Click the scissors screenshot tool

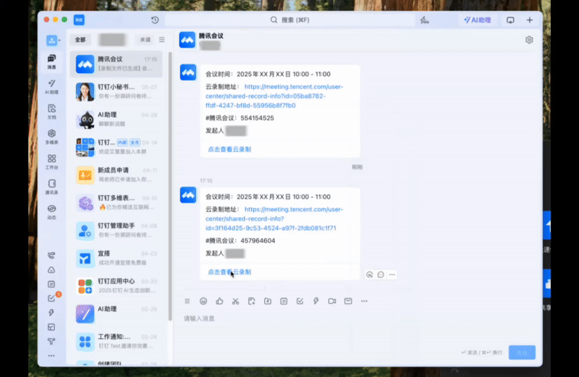[x=236, y=301]
